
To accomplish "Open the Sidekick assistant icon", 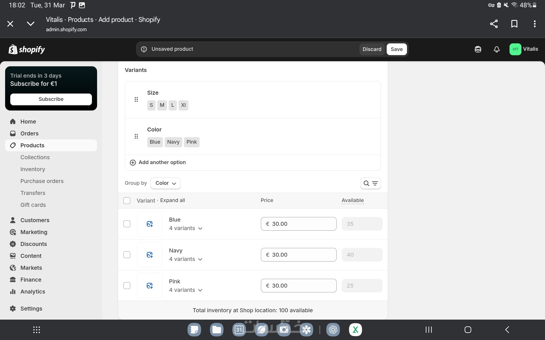I will pos(478,49).
